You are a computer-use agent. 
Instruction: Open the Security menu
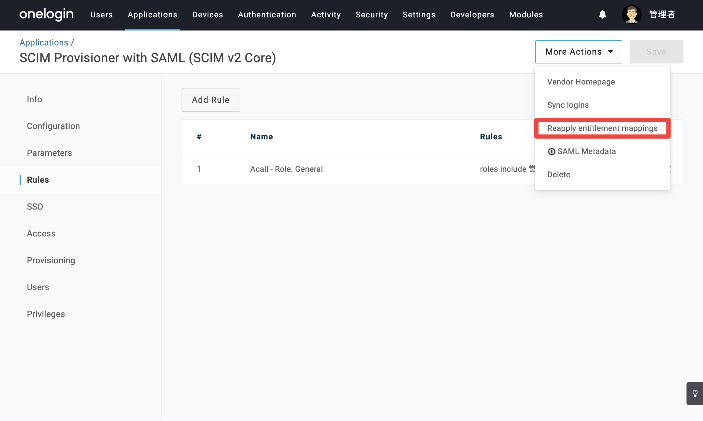coord(372,15)
